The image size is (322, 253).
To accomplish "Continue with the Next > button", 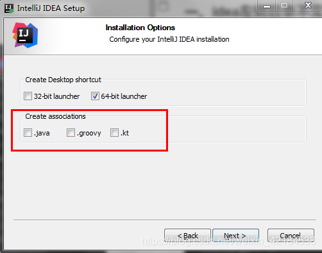I will point(235,236).
